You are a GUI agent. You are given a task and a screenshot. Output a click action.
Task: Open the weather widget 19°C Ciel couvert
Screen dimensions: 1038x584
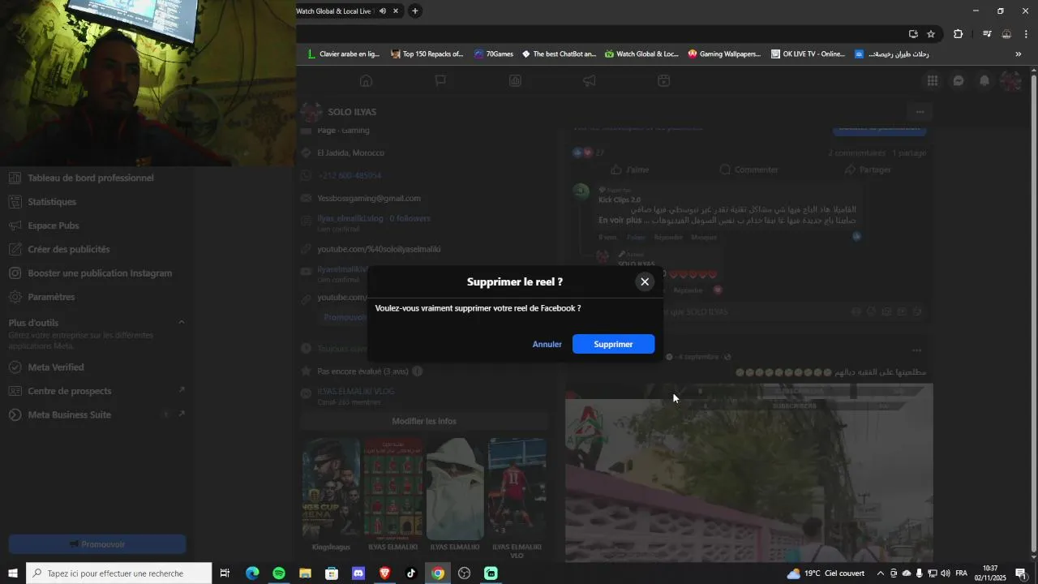tap(825, 573)
